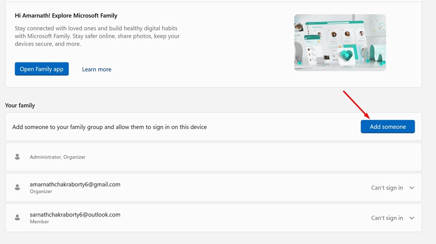Click the Open Family app button
Screen dimensions: 436x244
coord(42,69)
